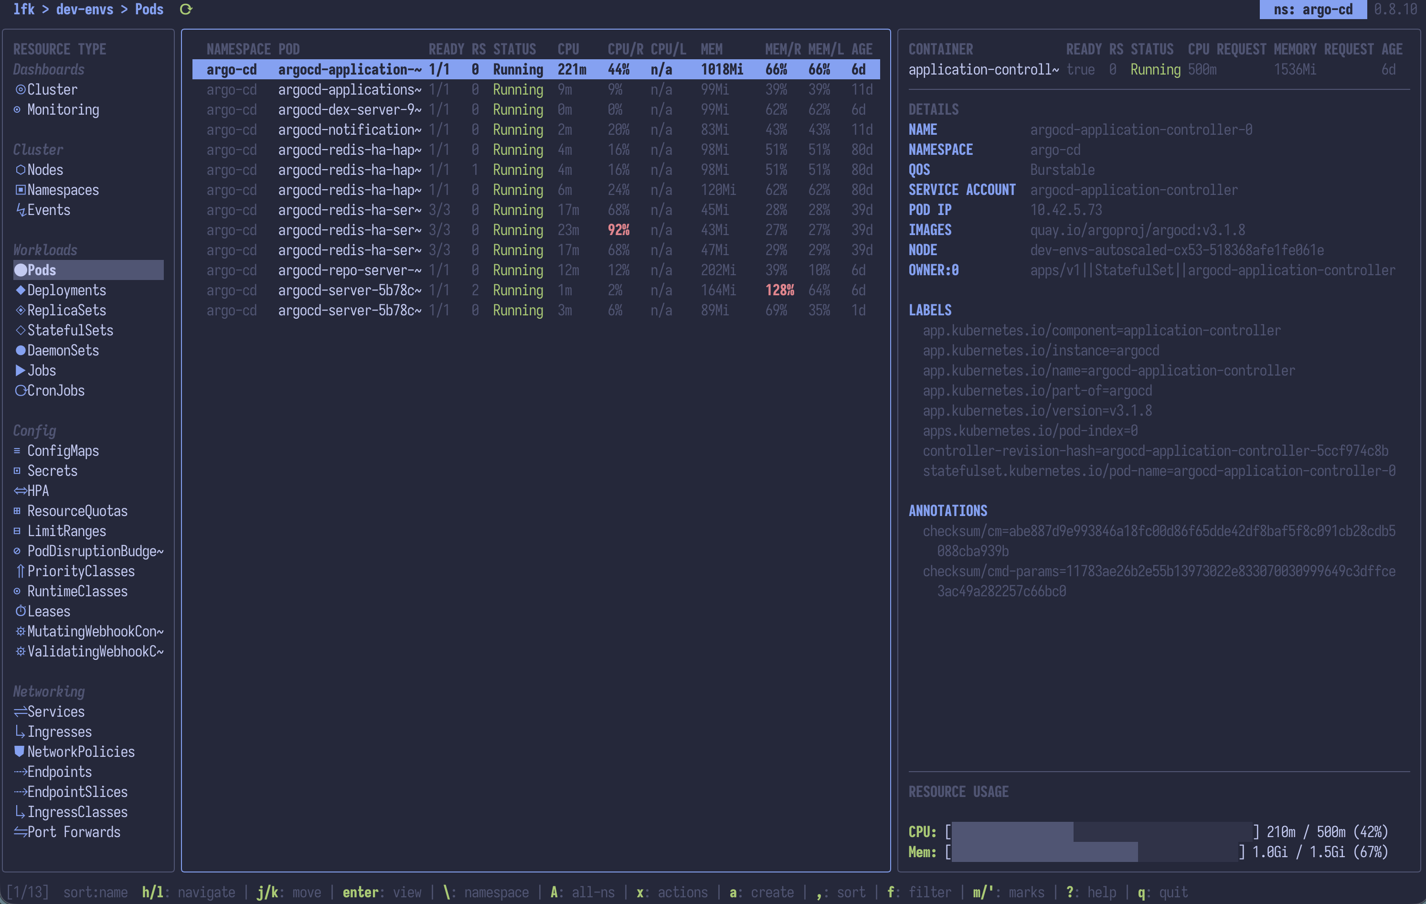Select the Secrets entry under Config

[x=52, y=471]
